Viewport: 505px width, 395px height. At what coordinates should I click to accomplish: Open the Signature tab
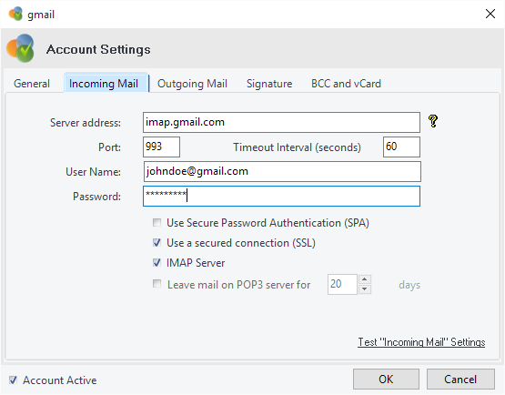pyautogui.click(x=269, y=84)
